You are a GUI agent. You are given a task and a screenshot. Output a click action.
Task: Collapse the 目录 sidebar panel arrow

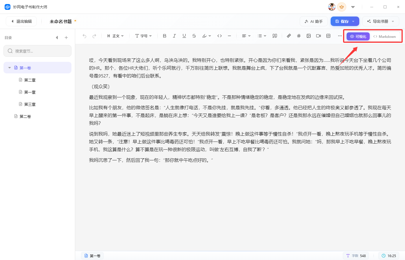(x=57, y=38)
